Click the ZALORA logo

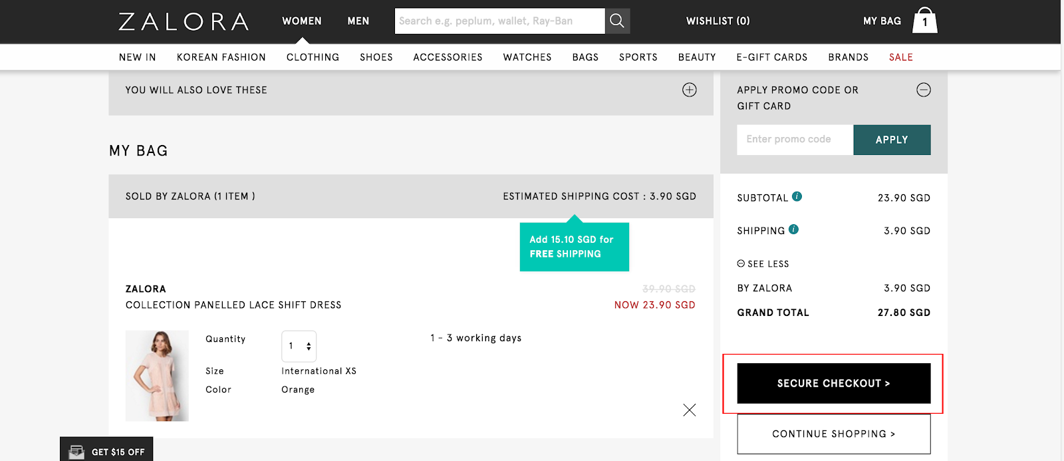pos(184,21)
